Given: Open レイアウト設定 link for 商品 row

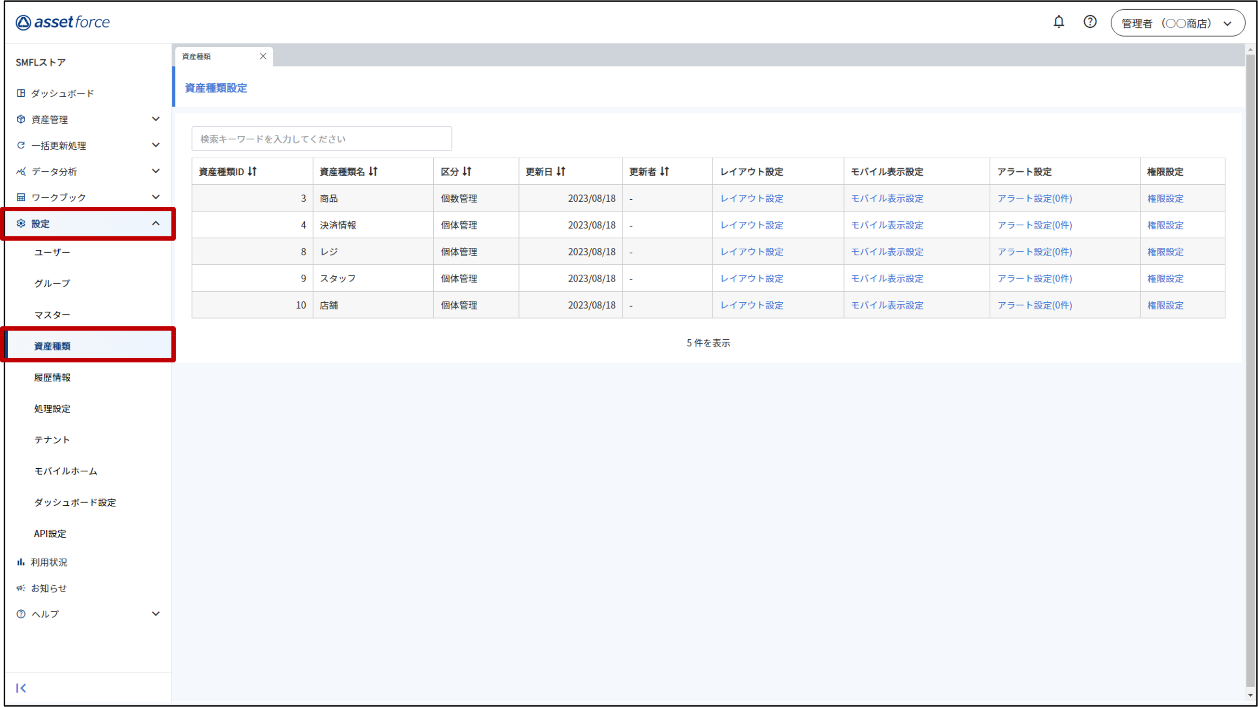Looking at the screenshot, I should pos(752,198).
